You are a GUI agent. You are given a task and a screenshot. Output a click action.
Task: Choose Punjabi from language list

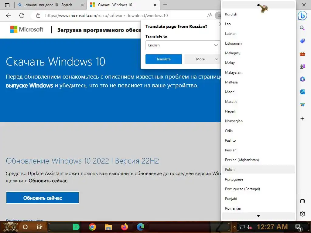coord(258,198)
